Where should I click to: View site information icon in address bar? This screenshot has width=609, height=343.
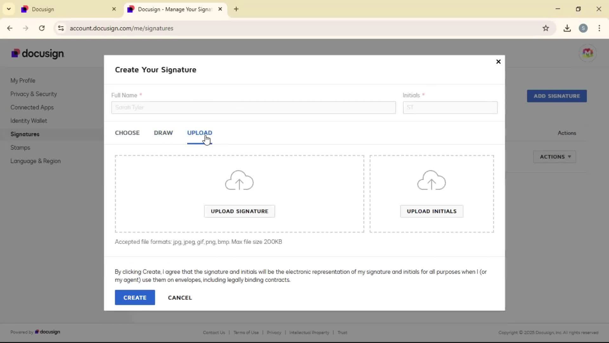coord(61,28)
